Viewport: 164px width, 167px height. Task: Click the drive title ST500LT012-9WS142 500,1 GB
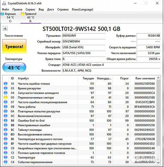point(81,29)
